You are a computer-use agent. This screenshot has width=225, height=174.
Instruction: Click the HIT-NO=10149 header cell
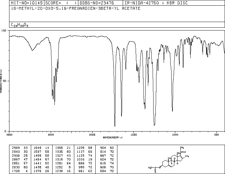coord(27,3)
